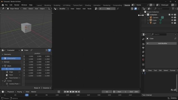
Task: Open the Render menu
Action: pos(17,5)
